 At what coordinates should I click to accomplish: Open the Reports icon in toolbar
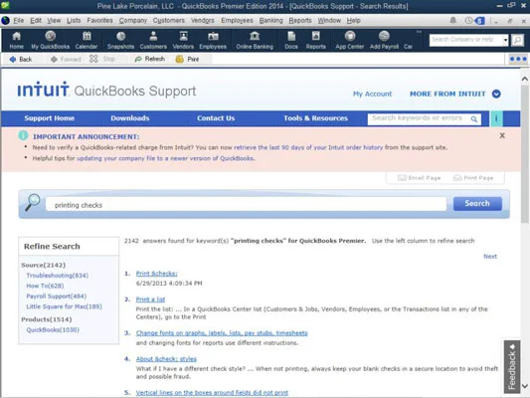(315, 40)
